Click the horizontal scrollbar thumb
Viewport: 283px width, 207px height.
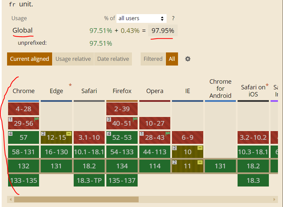[x=76, y=199]
